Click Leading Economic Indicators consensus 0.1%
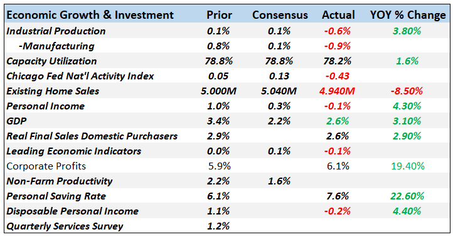Viewport: 453px width, 237px height. coord(279,151)
